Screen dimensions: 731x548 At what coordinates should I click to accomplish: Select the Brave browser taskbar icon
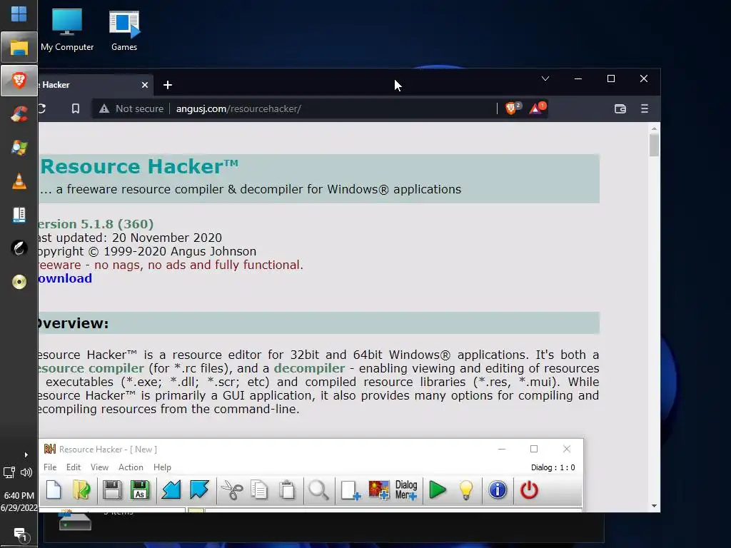tap(19, 81)
